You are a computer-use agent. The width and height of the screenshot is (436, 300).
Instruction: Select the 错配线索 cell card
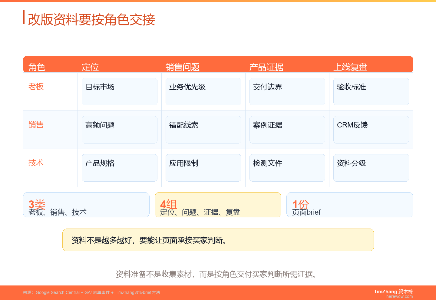(203, 130)
